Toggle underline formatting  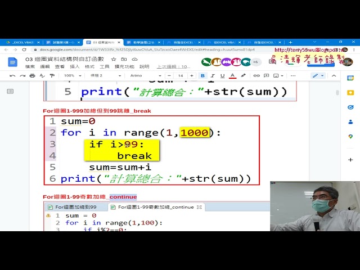point(222,75)
